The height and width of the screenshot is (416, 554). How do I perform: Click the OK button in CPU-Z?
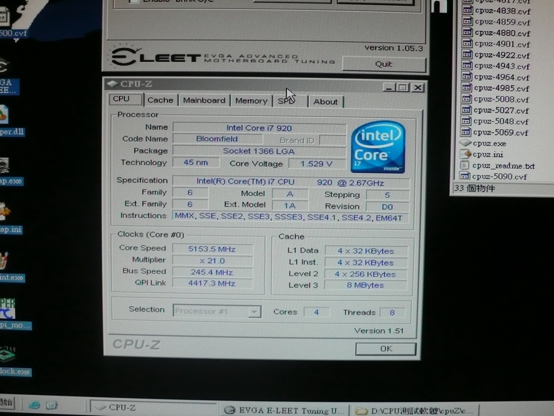(x=386, y=348)
